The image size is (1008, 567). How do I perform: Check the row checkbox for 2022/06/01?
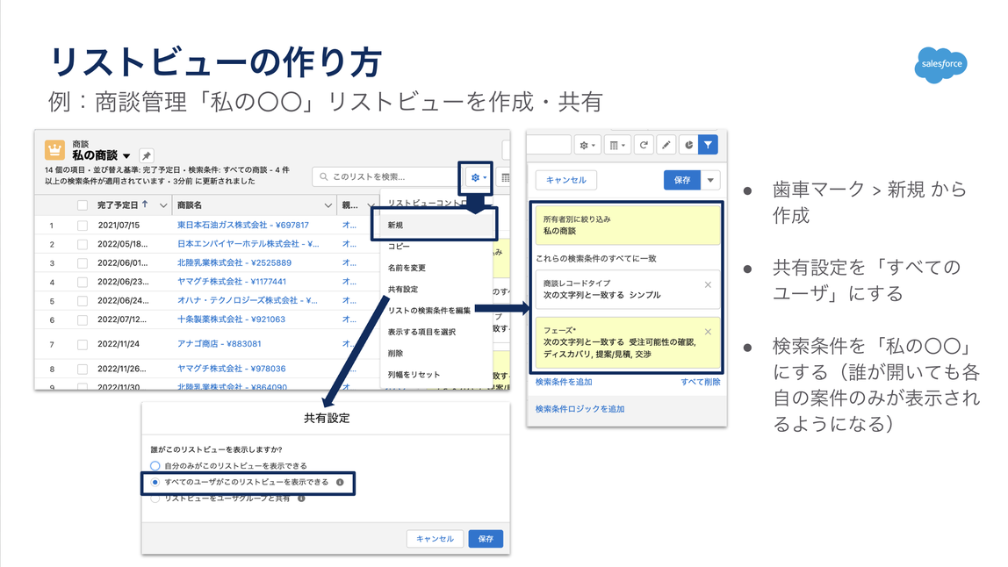click(83, 263)
